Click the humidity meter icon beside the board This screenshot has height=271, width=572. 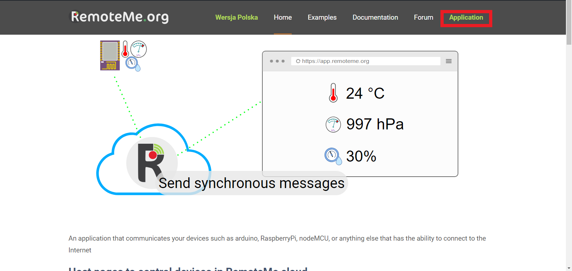pyautogui.click(x=133, y=64)
